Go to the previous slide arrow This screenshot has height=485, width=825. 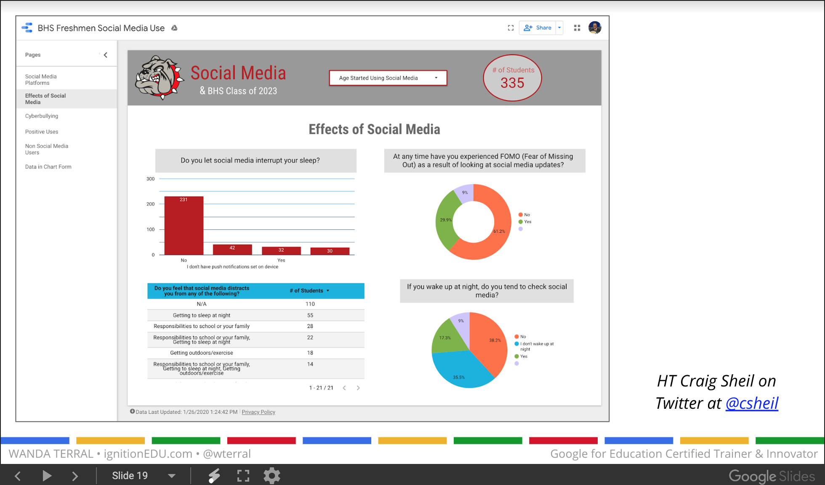[x=18, y=476]
